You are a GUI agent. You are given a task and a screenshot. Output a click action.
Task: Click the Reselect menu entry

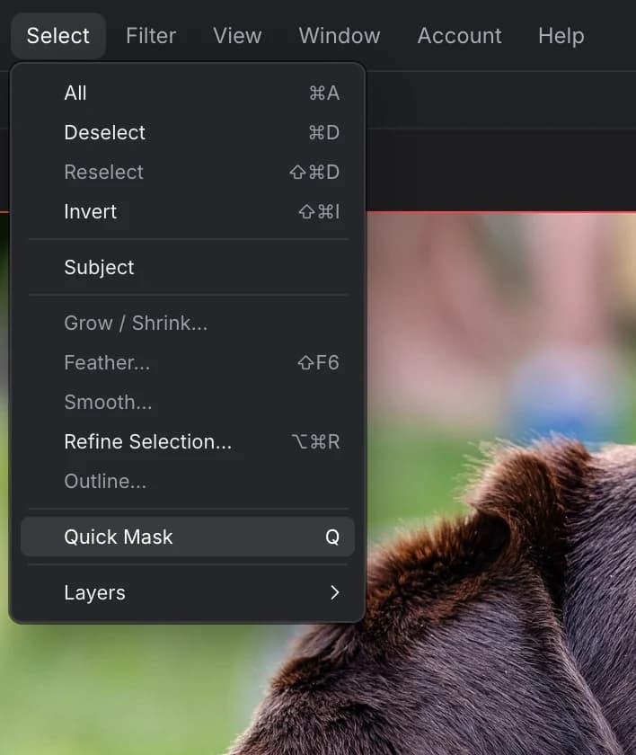pos(188,172)
